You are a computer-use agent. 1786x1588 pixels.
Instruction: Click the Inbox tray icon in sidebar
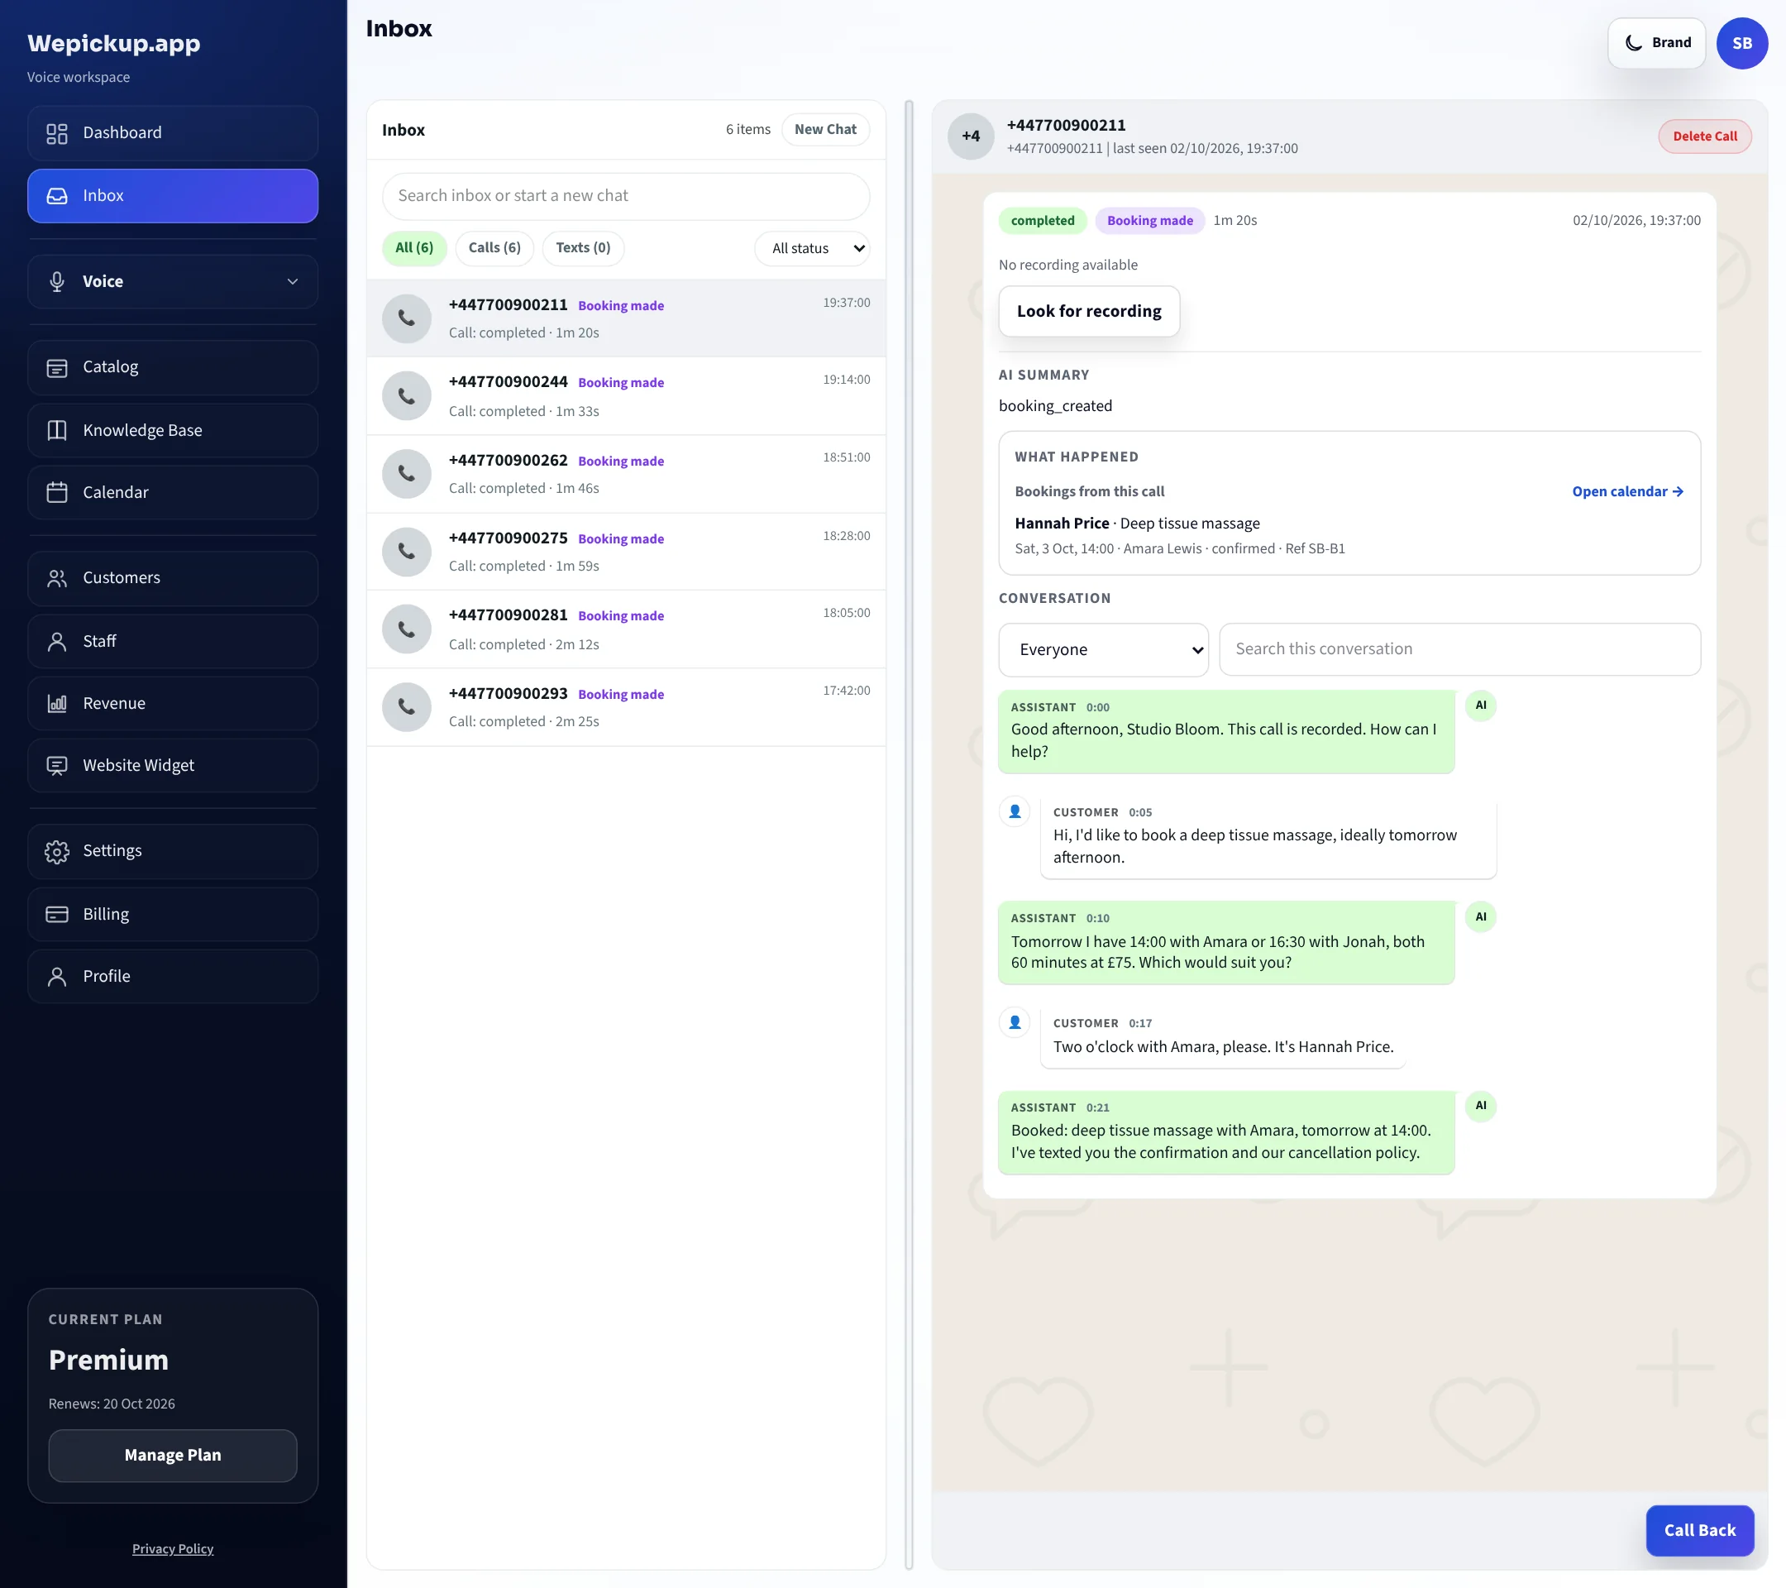tap(57, 196)
